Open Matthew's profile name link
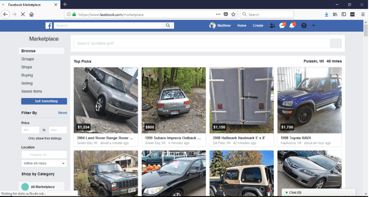This screenshot has width=369, height=197. click(224, 25)
